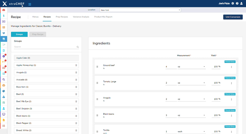Open the teal checklist icon with badge
The image size is (246, 134).
click(x=4, y=74)
